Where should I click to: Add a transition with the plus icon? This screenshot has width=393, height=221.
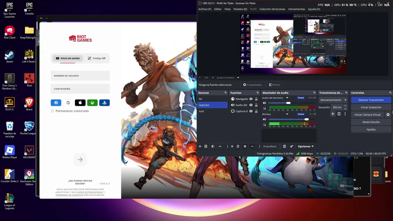(333, 114)
